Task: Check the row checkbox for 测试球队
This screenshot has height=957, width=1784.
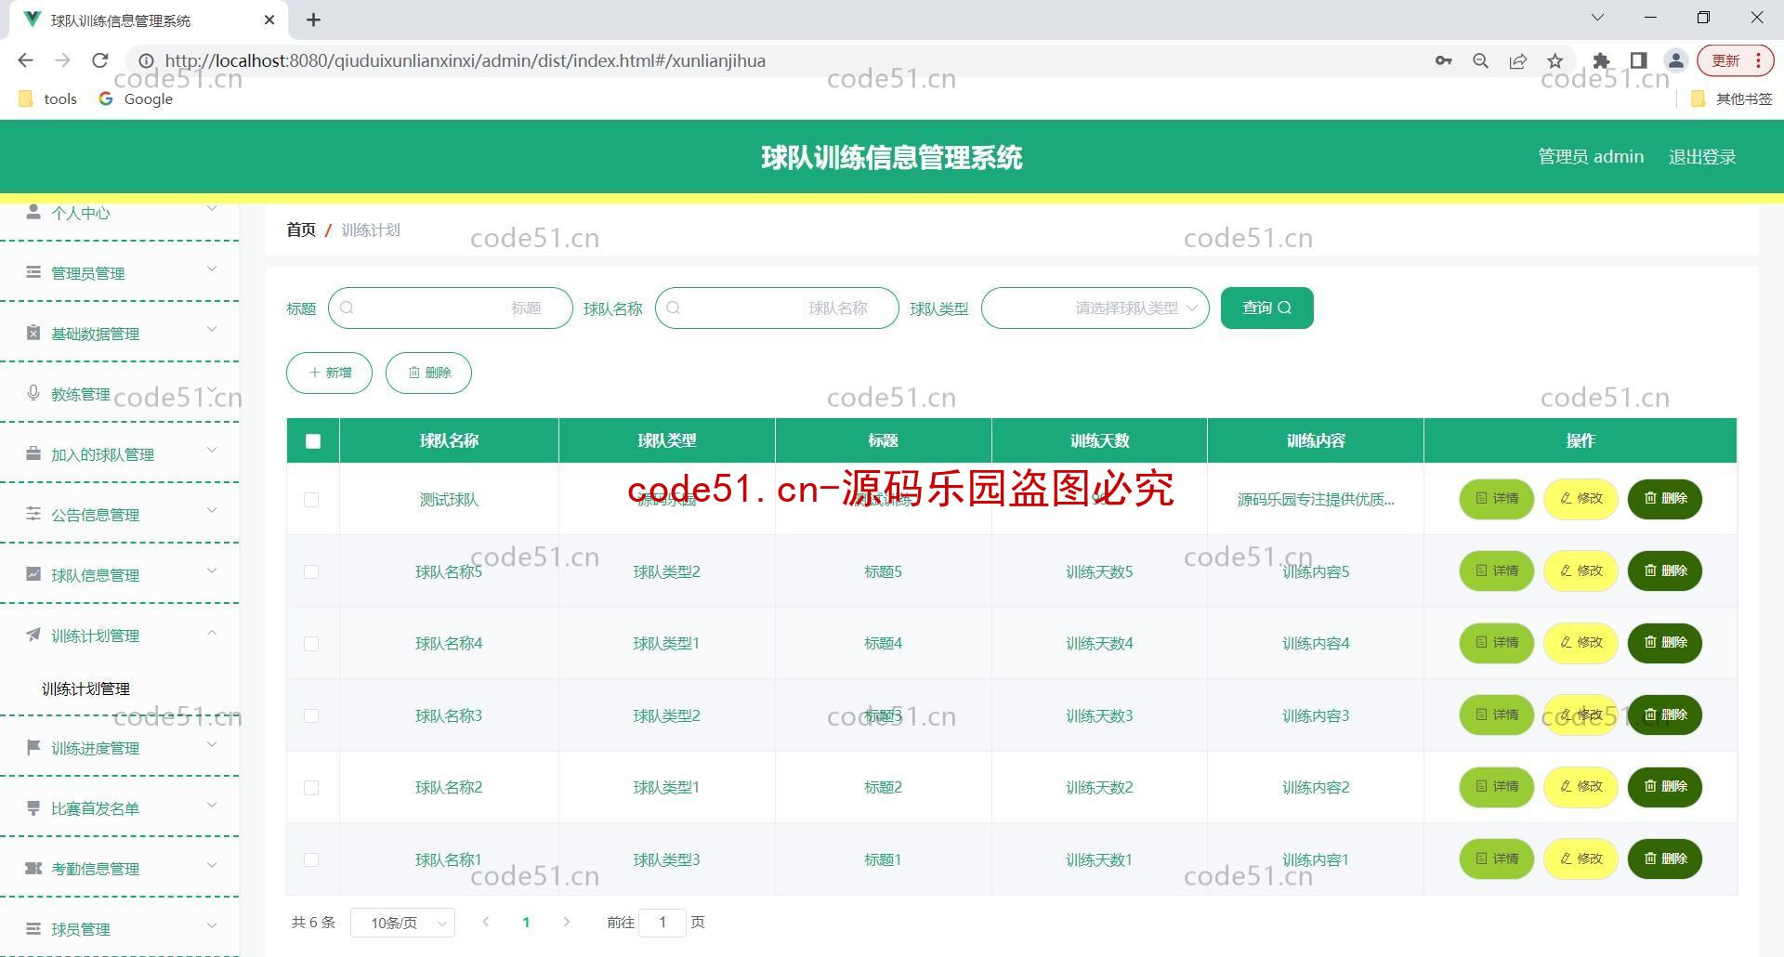Action: click(311, 500)
